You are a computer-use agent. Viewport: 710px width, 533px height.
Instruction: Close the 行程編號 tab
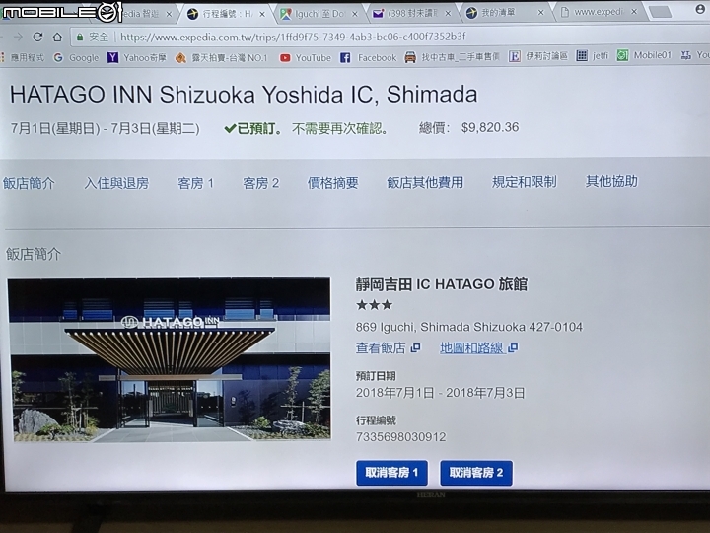pyautogui.click(x=261, y=14)
